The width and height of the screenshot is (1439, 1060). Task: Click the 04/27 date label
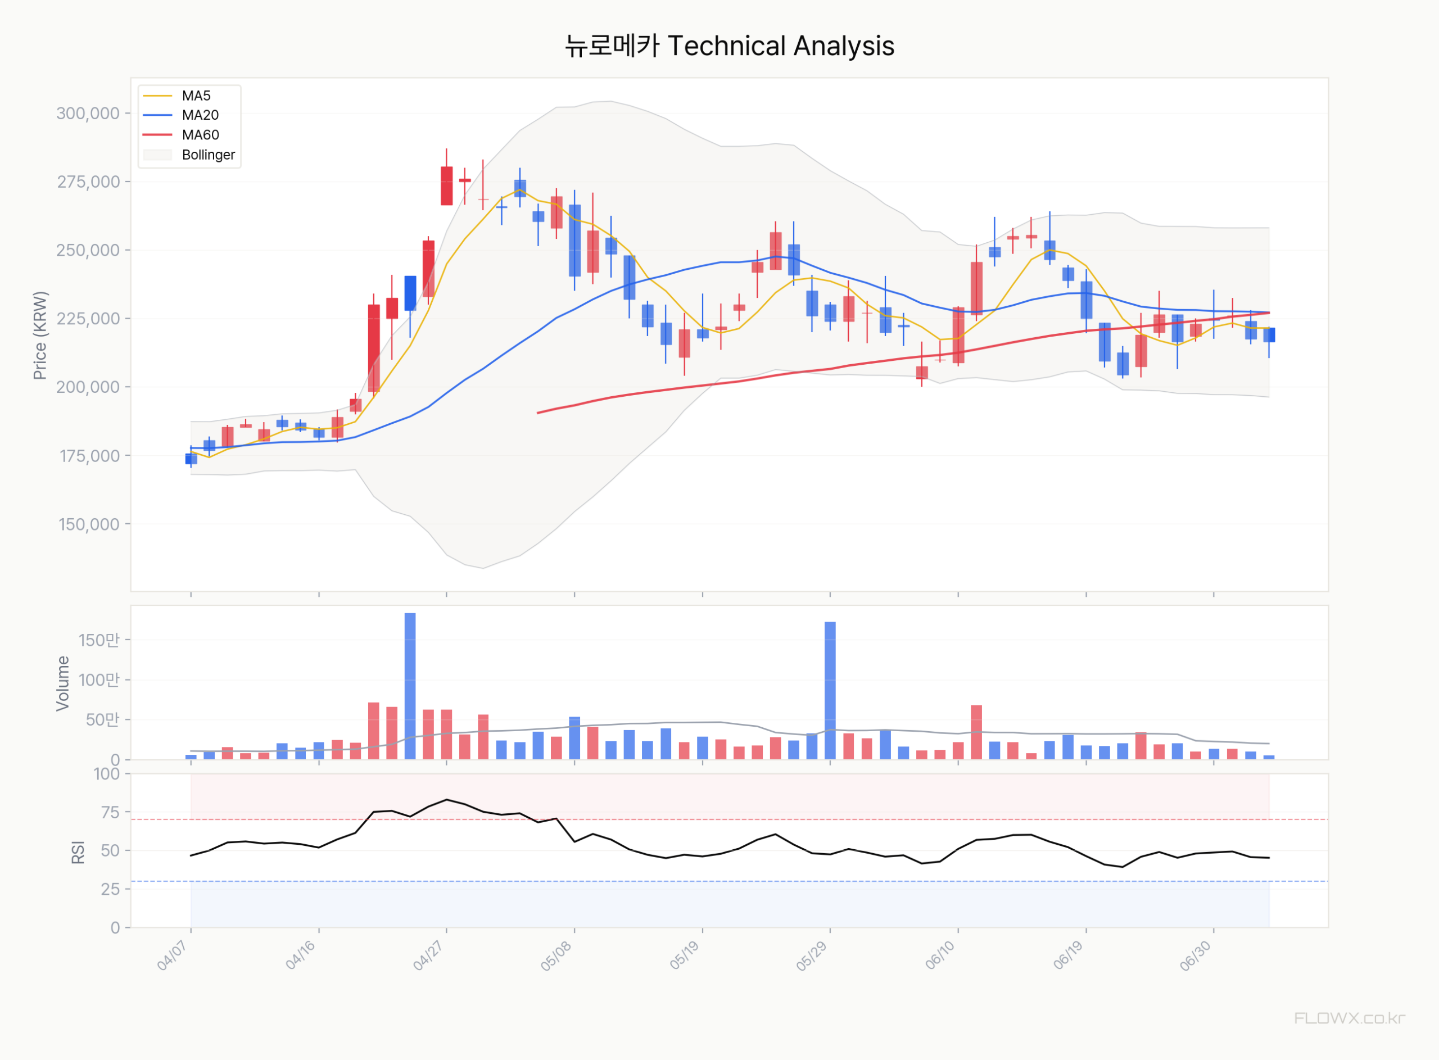coord(428,955)
